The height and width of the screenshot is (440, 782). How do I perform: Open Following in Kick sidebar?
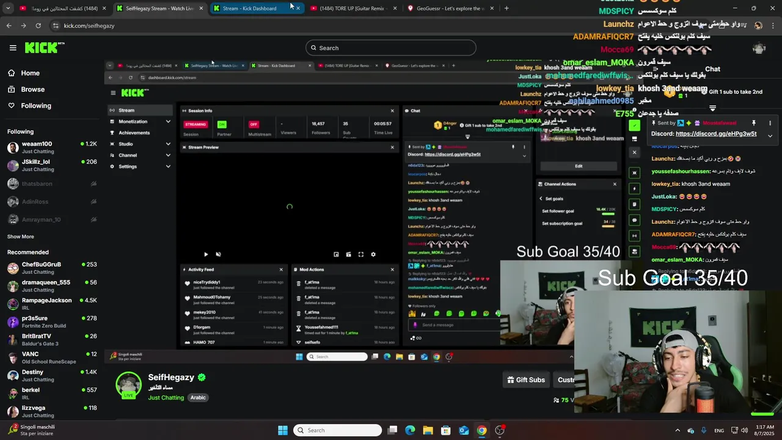pyautogui.click(x=29, y=106)
